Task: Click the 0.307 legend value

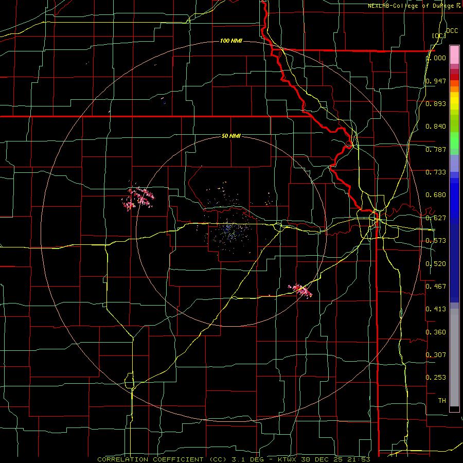Action: click(x=436, y=355)
